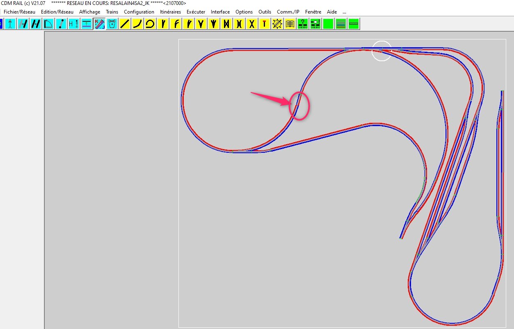Click the Aide menu entry

(332, 12)
